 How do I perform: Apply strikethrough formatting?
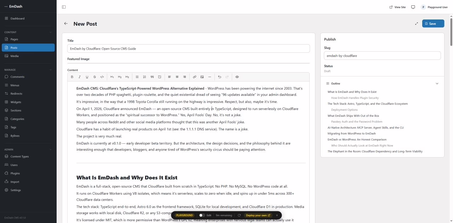pyautogui.click(x=94, y=77)
